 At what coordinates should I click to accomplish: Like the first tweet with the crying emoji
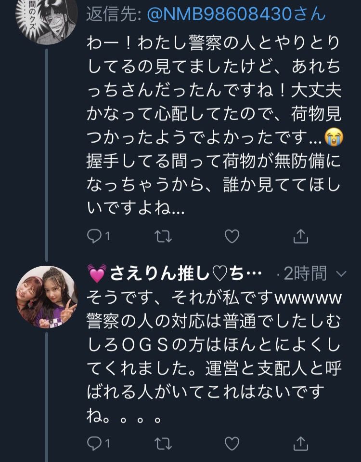[x=232, y=236]
